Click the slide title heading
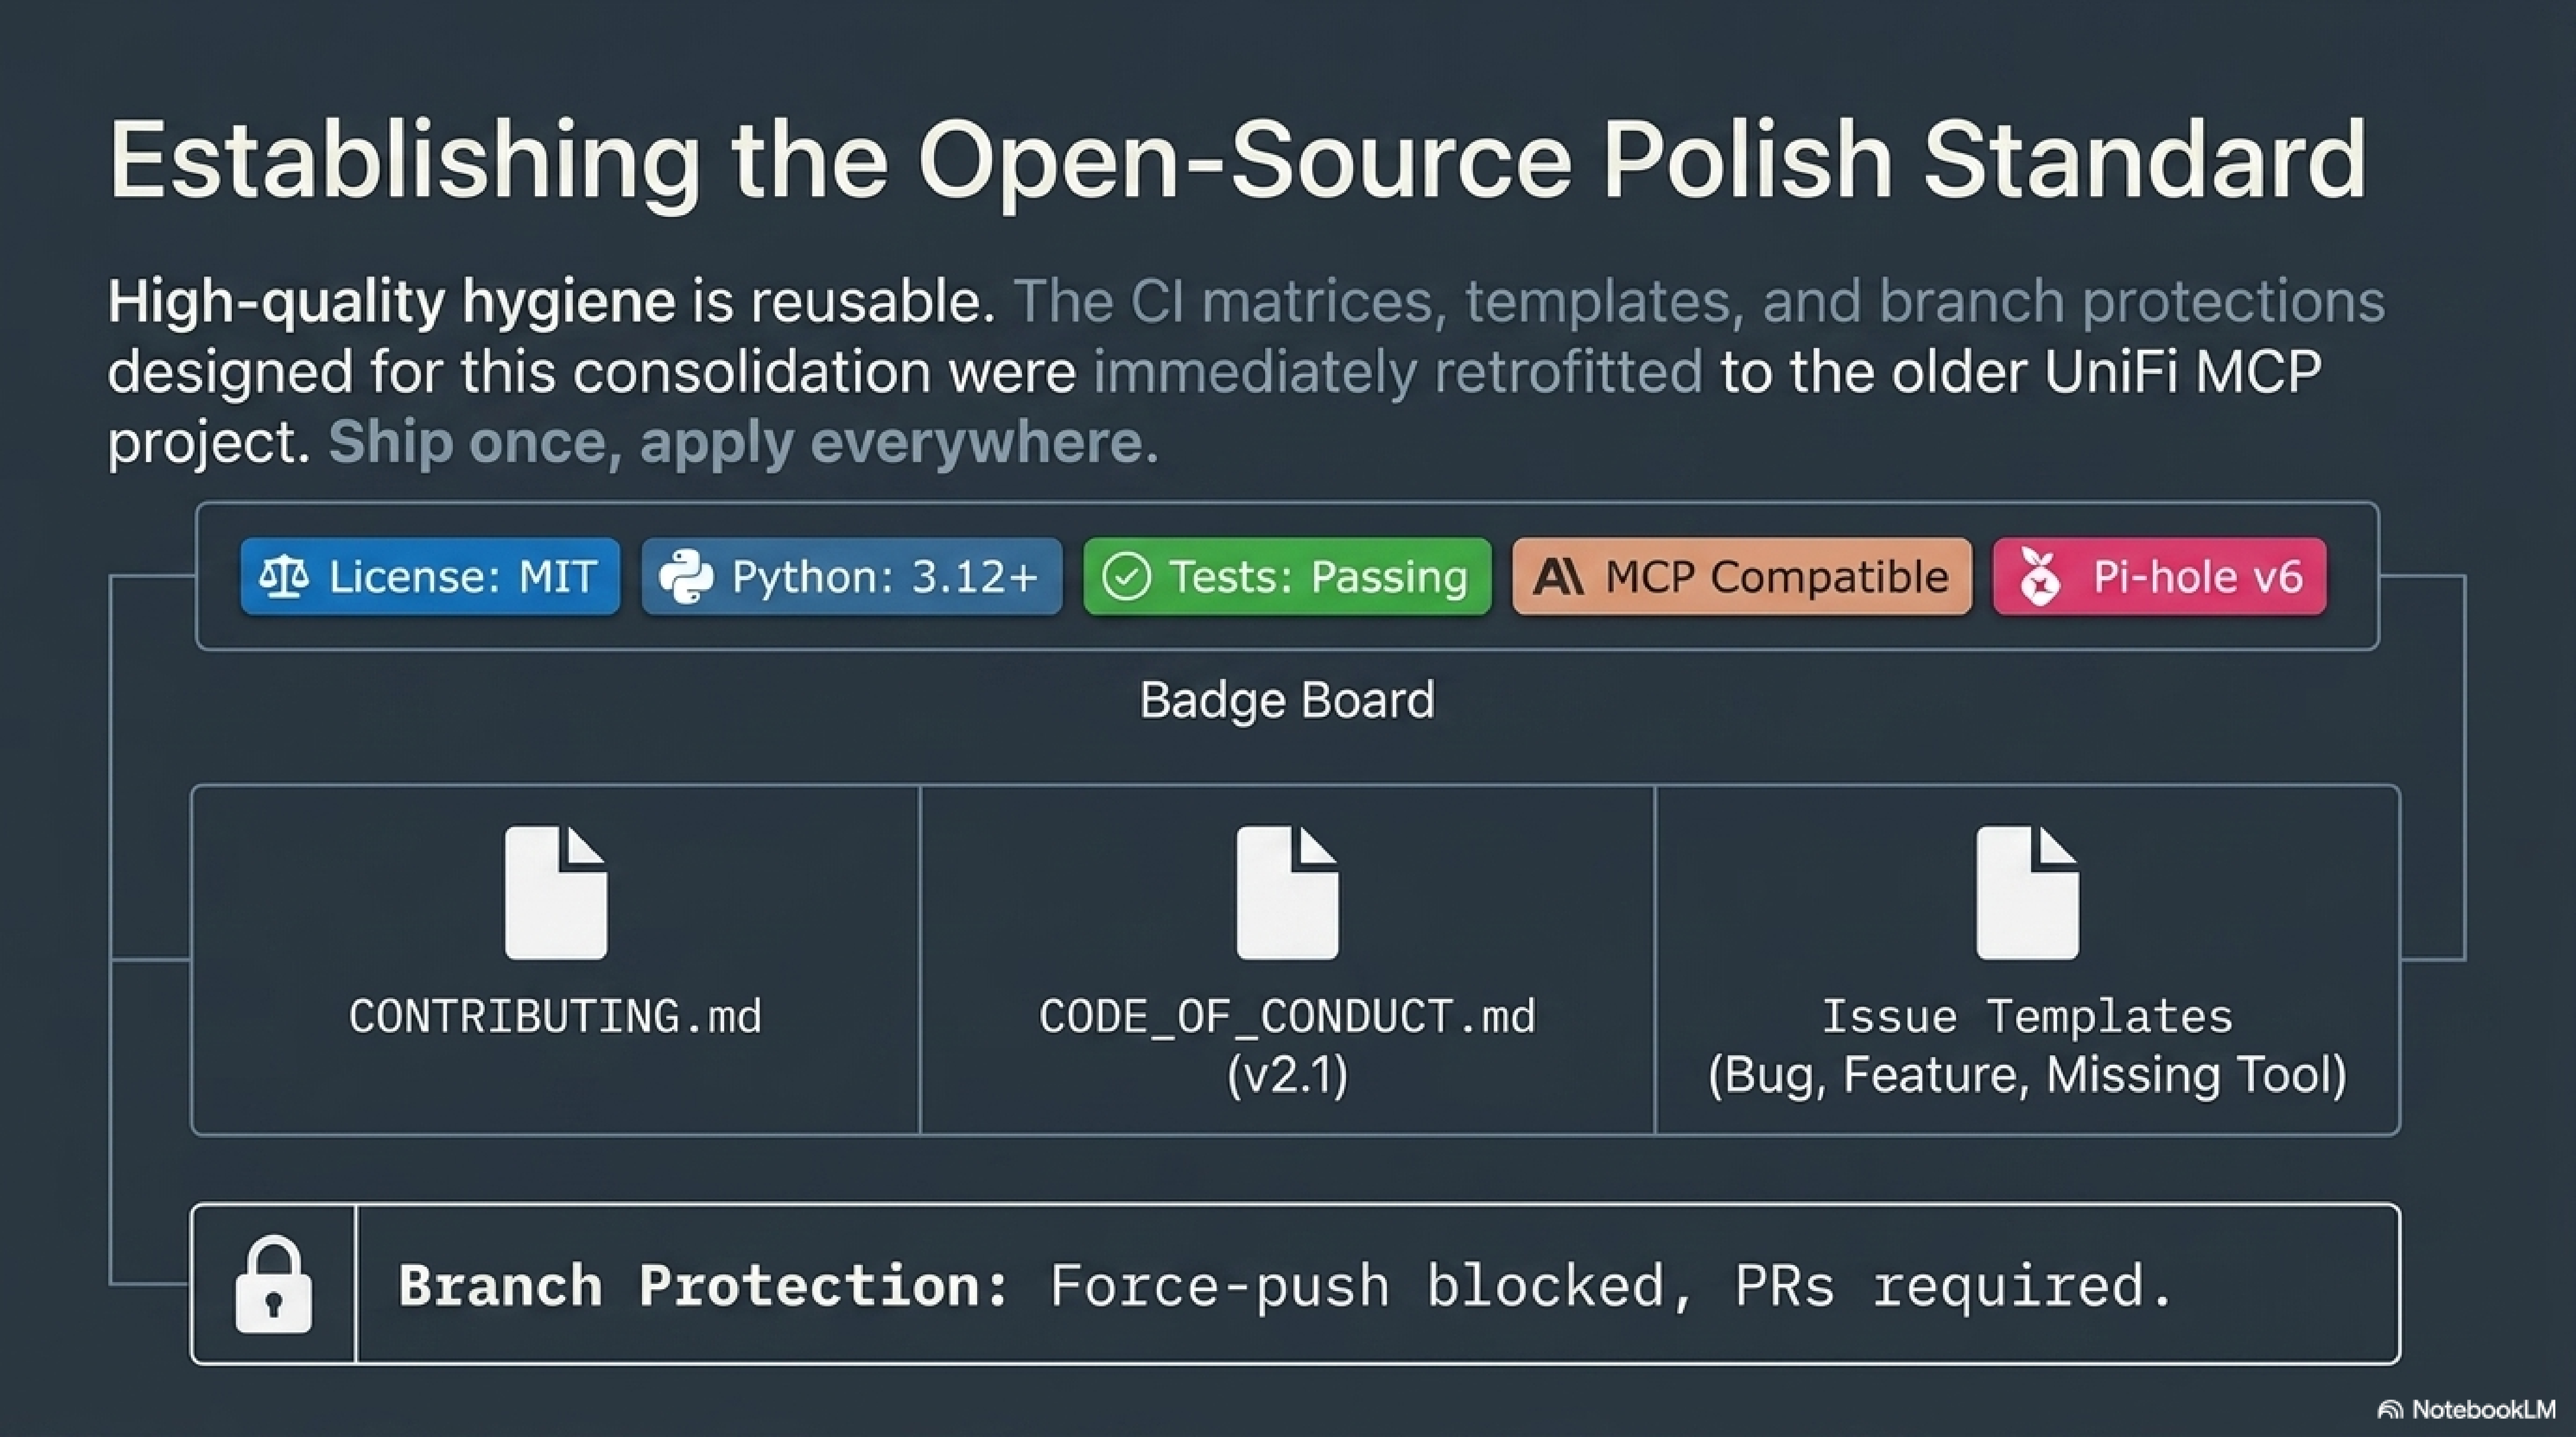This screenshot has height=1437, width=2576. (1237, 160)
